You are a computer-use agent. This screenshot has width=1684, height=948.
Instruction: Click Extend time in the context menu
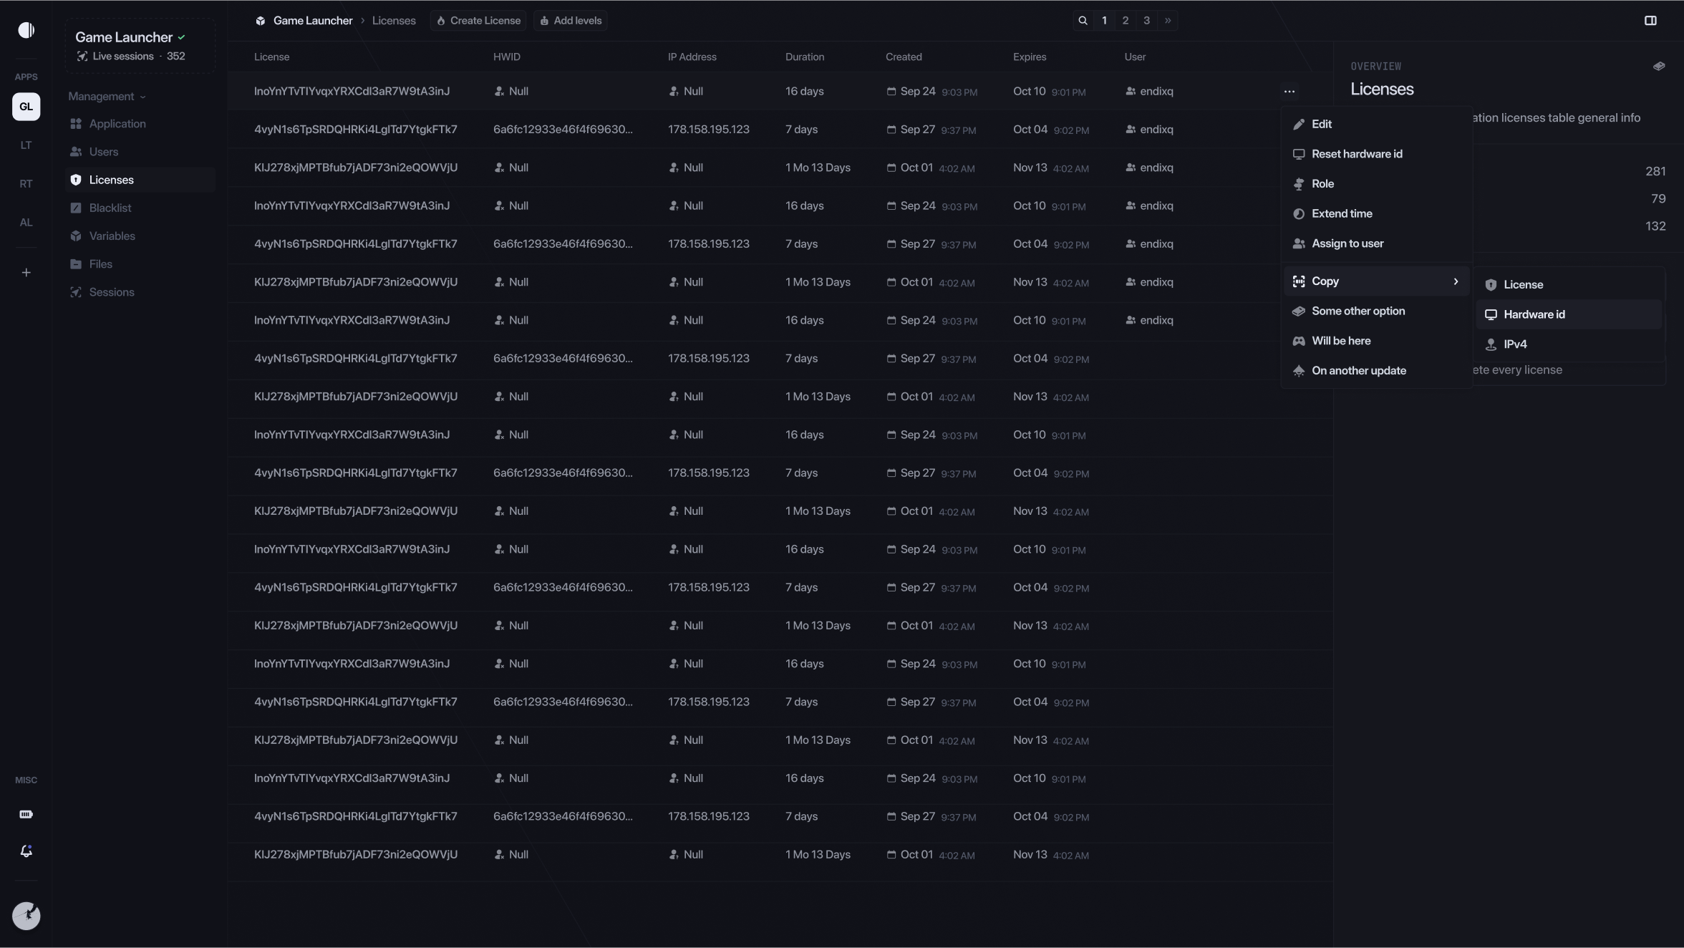1341,214
